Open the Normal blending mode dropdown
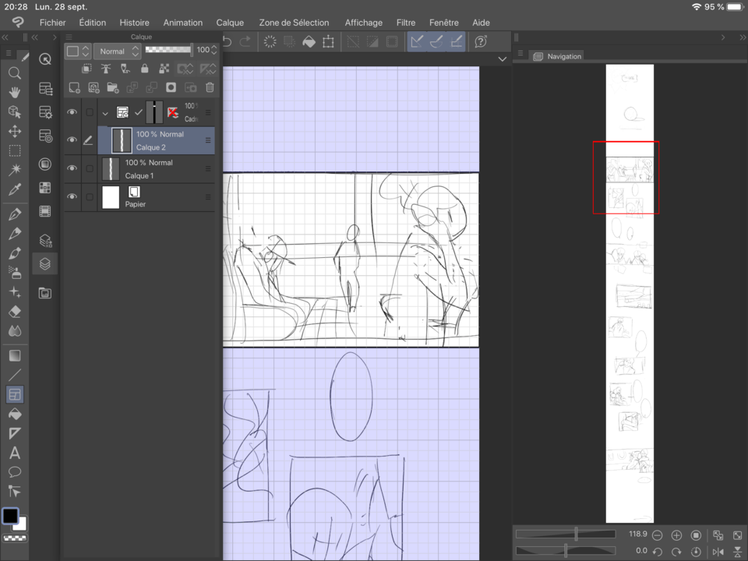Screen dimensions: 748x561 pyautogui.click(x=117, y=51)
